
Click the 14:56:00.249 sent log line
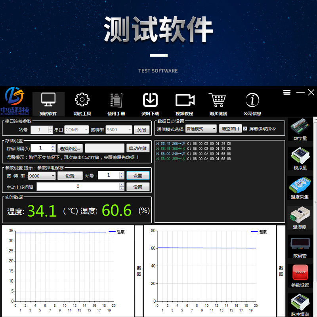pos(193,154)
